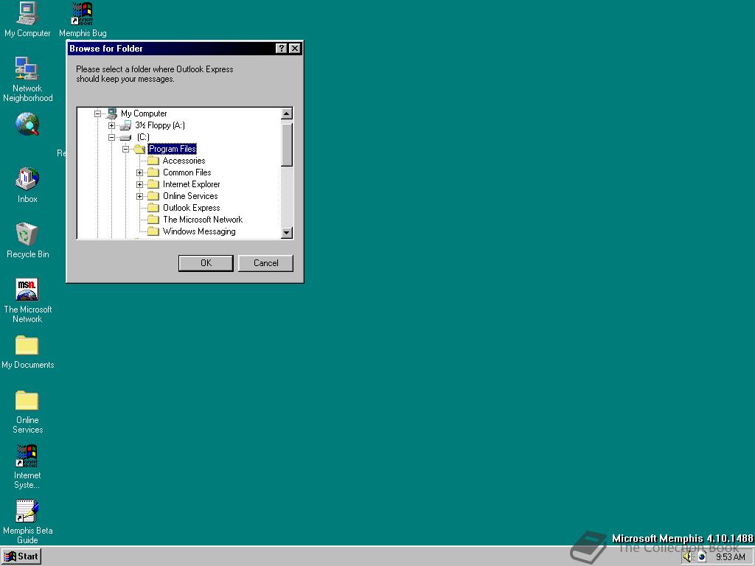This screenshot has width=755, height=566.
Task: Click the Outlook Express folder icon
Action: [x=153, y=208]
